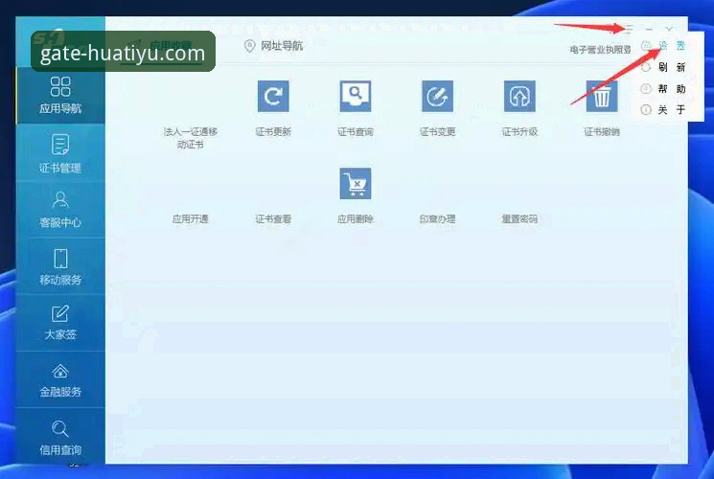Viewport: 714px width, 479px height.
Task: Choose 设置 from the dropdown menu
Action: click(x=663, y=46)
